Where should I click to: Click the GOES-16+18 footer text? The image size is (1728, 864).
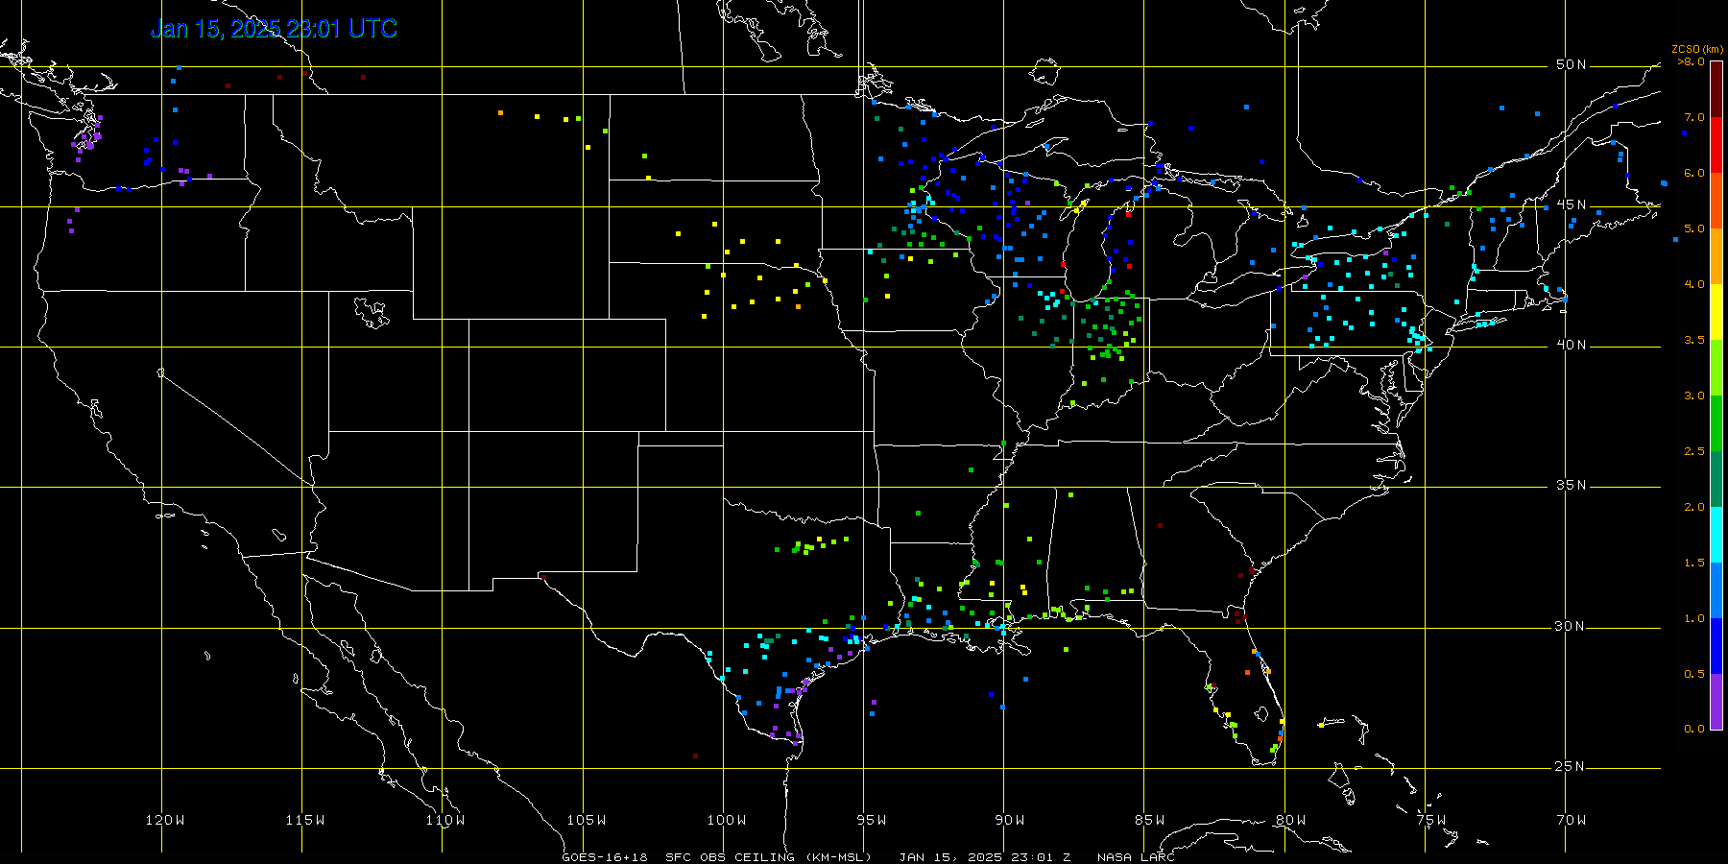[x=605, y=856]
